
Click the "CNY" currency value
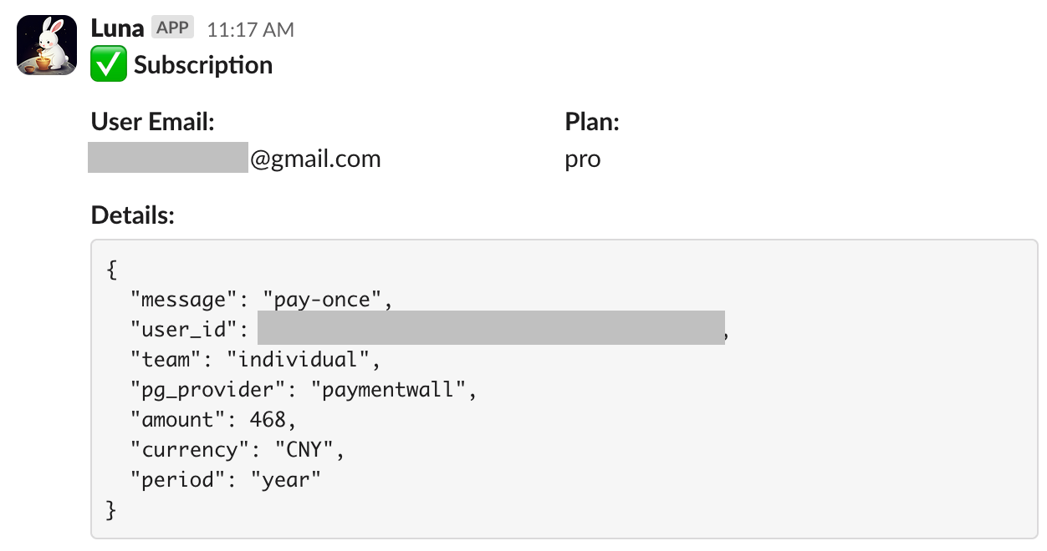pyautogui.click(x=304, y=449)
